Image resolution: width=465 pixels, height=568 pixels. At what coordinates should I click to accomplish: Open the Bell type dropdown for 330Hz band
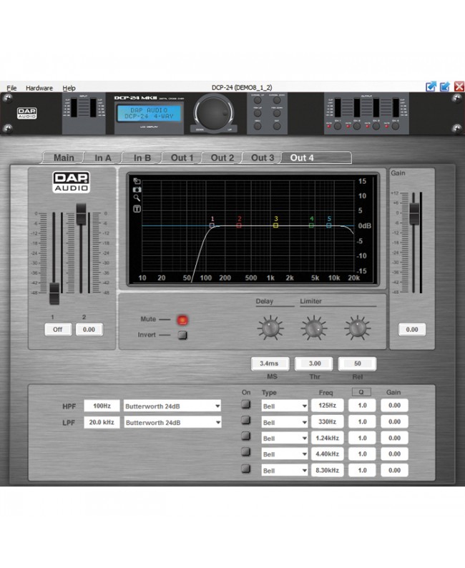tap(285, 422)
